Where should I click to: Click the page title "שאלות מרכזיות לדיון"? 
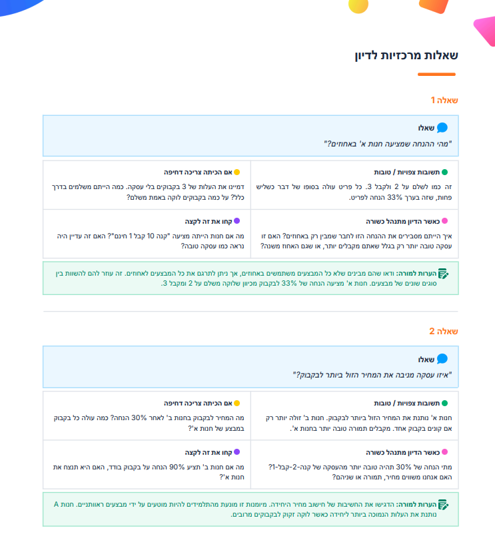click(x=406, y=55)
